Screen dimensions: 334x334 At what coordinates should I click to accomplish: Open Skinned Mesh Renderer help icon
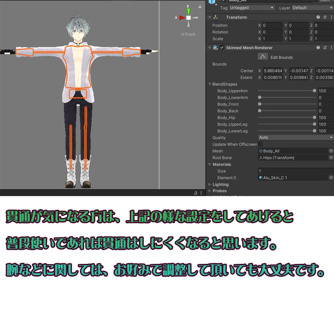(x=318, y=47)
